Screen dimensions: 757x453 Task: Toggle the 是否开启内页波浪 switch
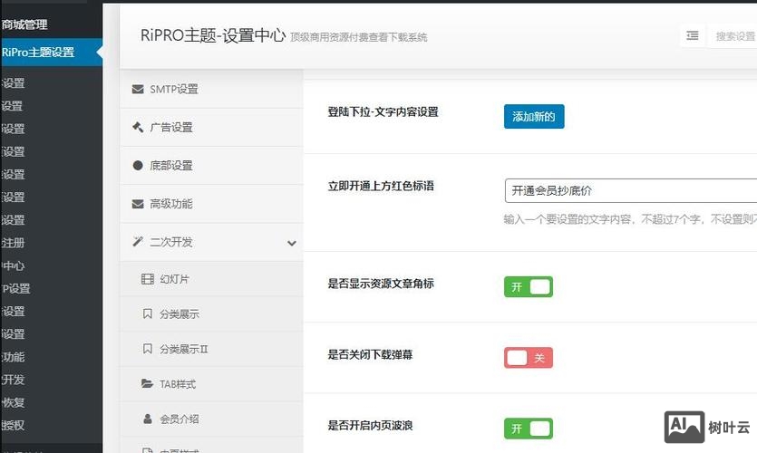coord(529,429)
